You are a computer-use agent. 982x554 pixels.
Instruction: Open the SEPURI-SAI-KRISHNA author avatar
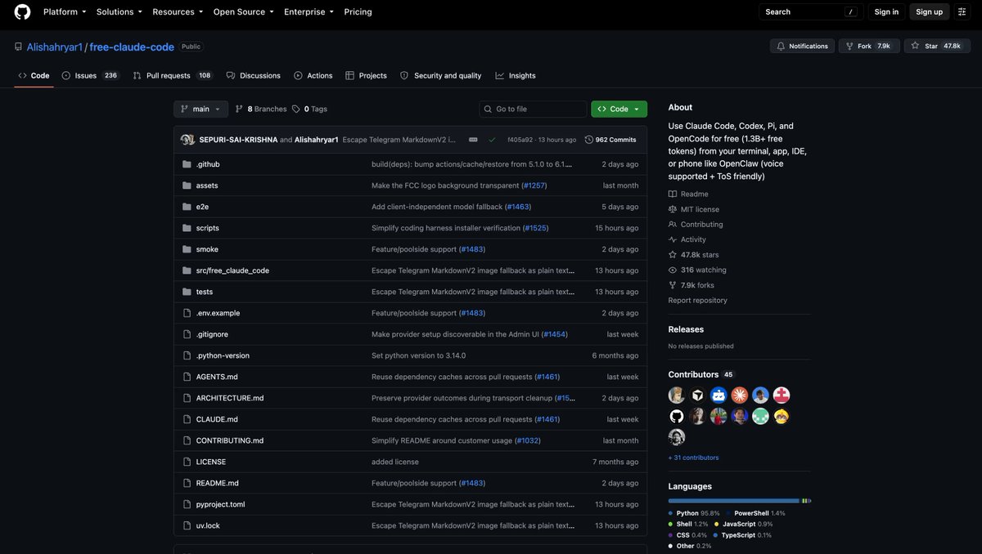pyautogui.click(x=186, y=140)
